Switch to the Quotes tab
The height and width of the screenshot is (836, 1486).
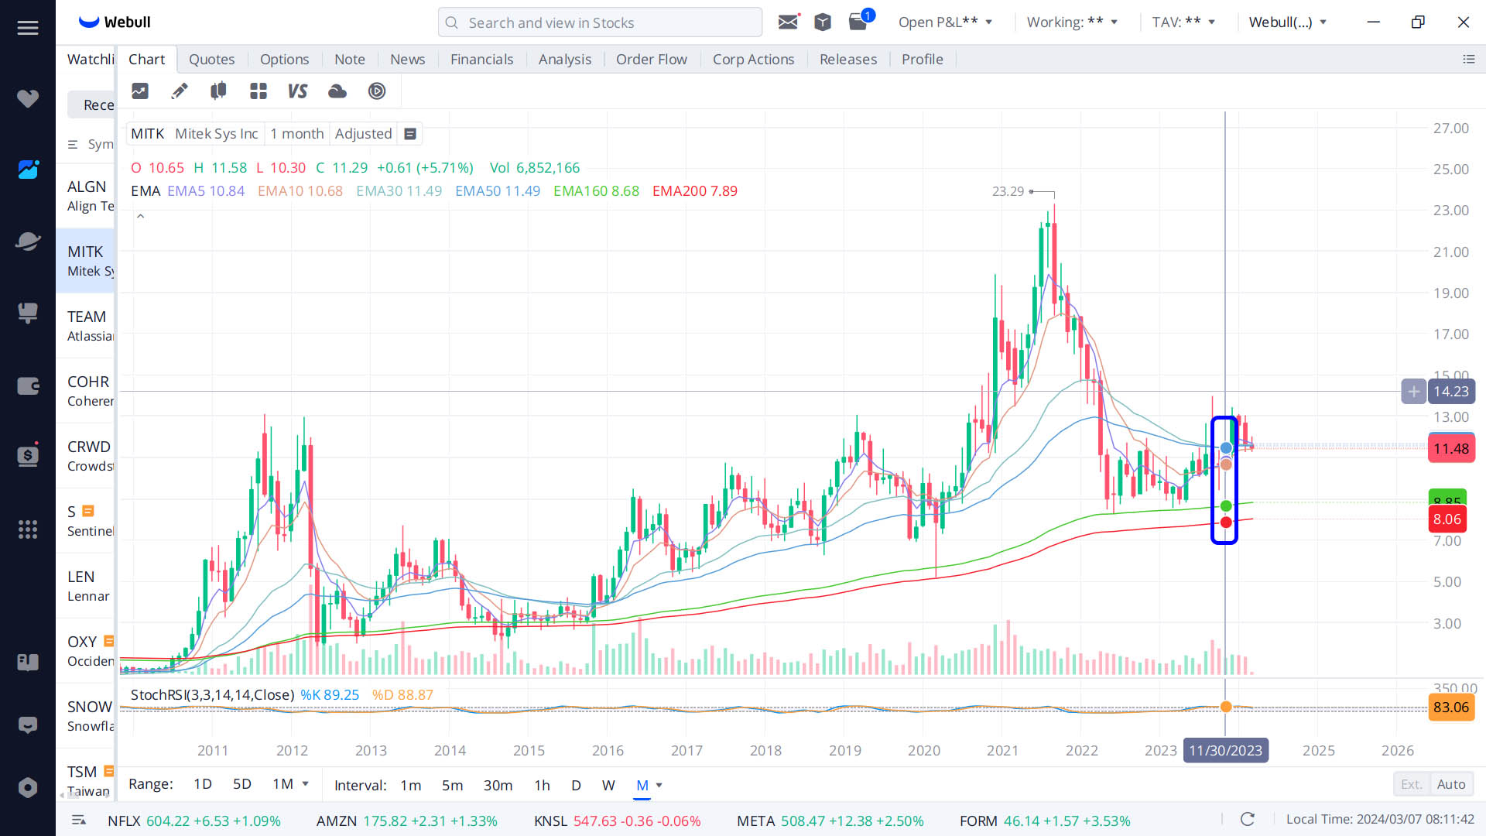211,60
